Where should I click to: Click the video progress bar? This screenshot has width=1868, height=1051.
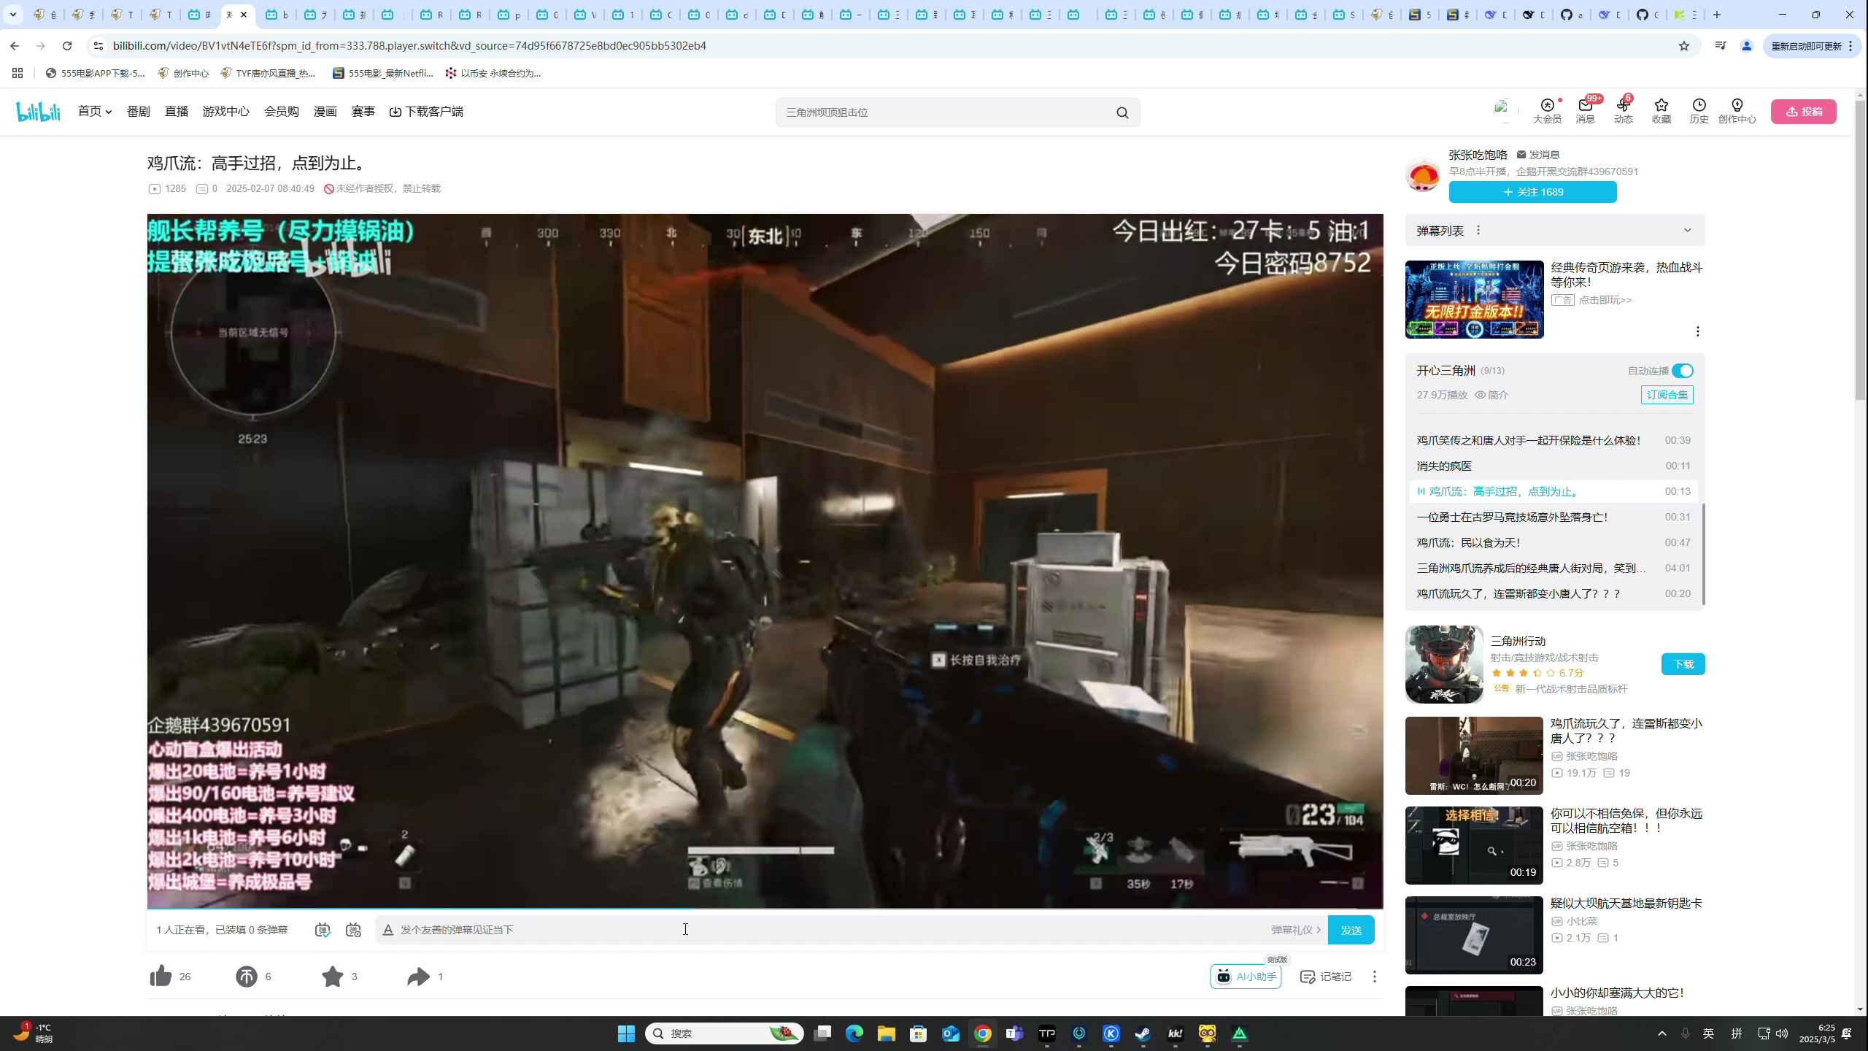765,909
